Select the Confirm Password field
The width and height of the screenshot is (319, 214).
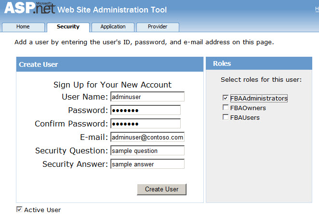pyautogui.click(x=145, y=124)
